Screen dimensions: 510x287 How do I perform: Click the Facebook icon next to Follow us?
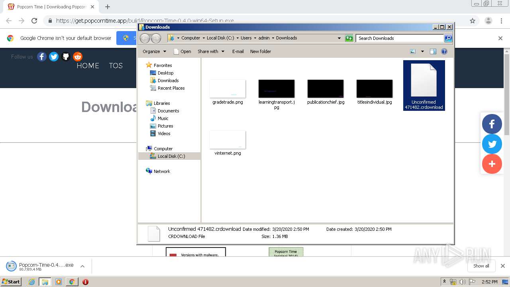(42, 57)
